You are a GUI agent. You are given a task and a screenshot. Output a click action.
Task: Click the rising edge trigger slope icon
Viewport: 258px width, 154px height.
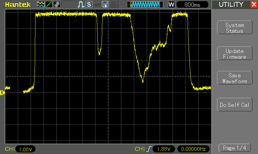click(149, 149)
